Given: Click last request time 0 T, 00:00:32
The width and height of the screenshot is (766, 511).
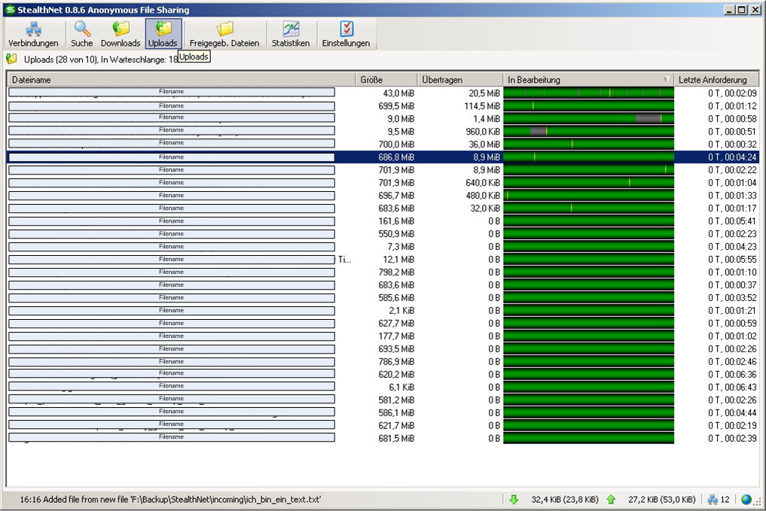Looking at the screenshot, I should click(732, 144).
